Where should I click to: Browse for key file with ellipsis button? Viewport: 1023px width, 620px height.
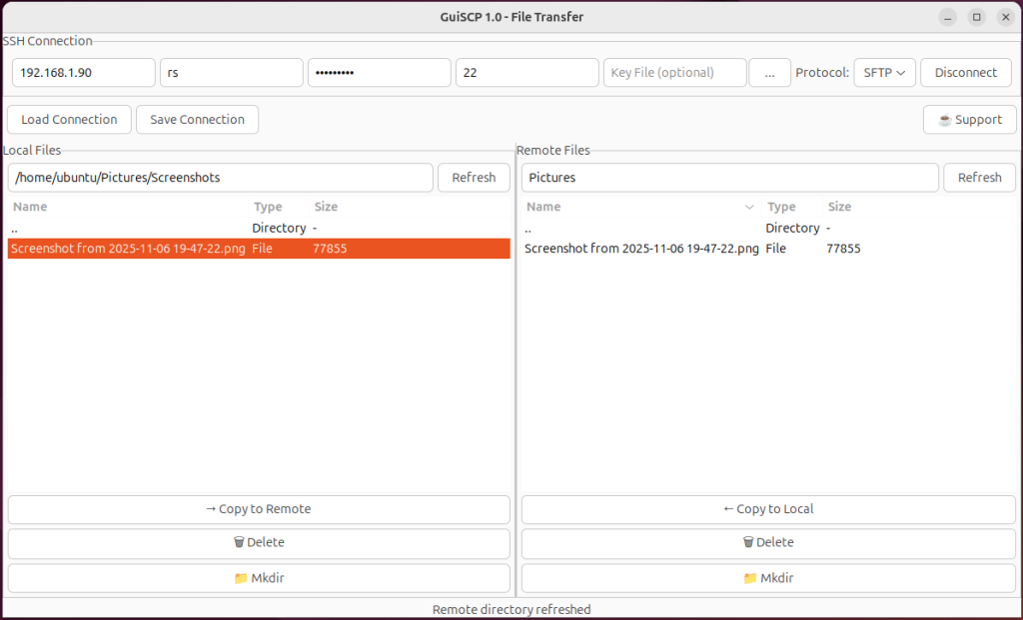click(769, 73)
